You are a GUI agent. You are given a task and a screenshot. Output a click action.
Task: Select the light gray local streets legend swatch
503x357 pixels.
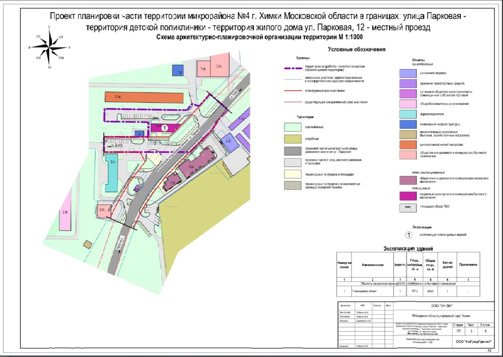[292, 162]
